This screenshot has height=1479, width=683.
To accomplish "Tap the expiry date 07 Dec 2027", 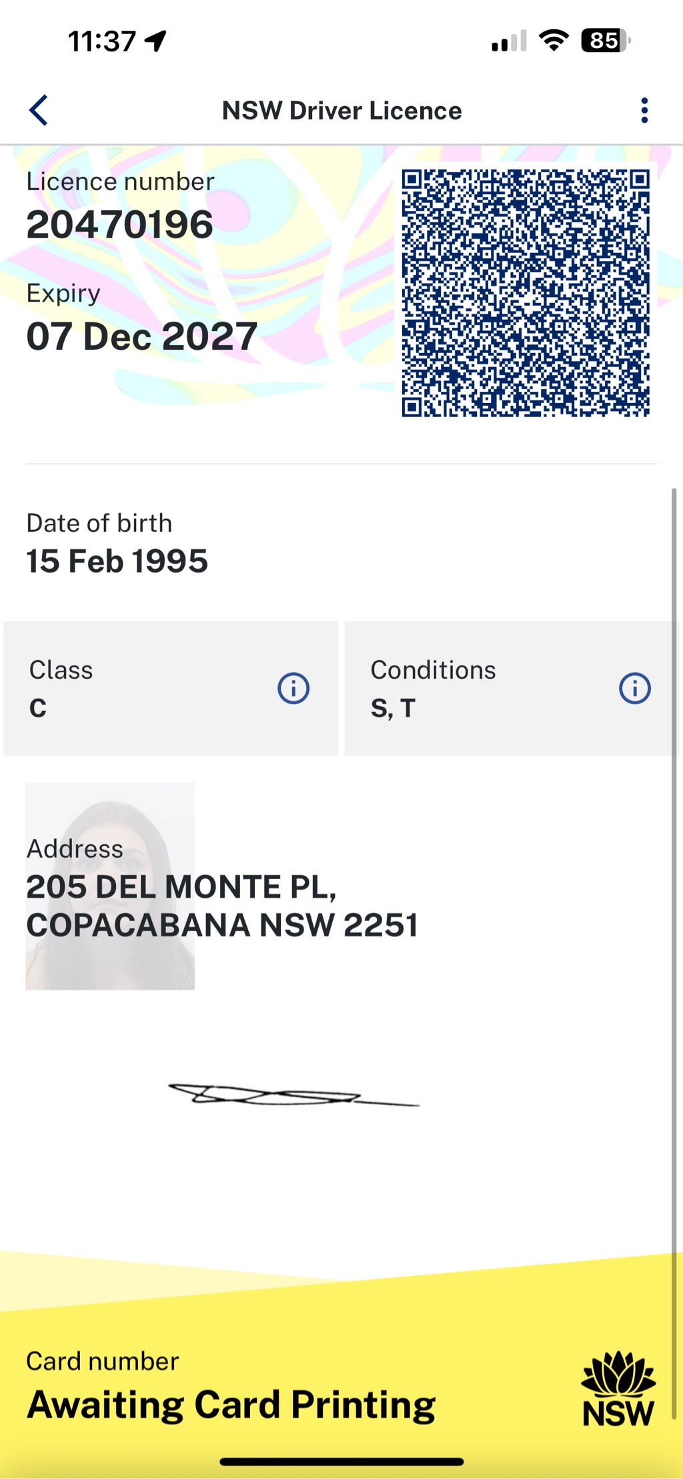I will (142, 336).
